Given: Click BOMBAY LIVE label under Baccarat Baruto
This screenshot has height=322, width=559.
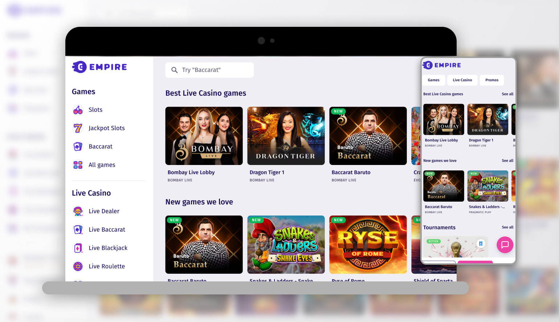Looking at the screenshot, I should [344, 180].
